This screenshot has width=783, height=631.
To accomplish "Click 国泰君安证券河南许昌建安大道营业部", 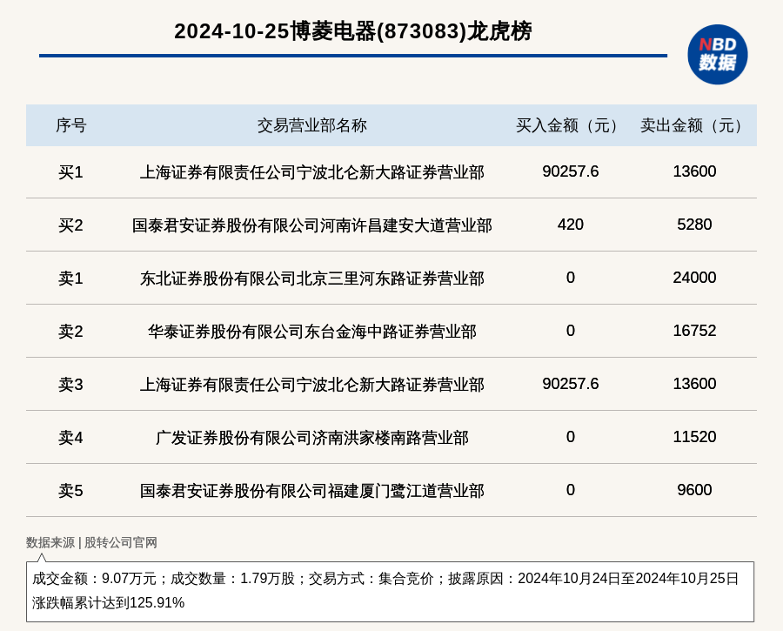I will [x=312, y=225].
